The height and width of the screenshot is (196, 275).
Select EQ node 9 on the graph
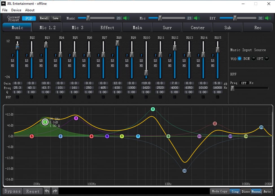tap(168, 136)
